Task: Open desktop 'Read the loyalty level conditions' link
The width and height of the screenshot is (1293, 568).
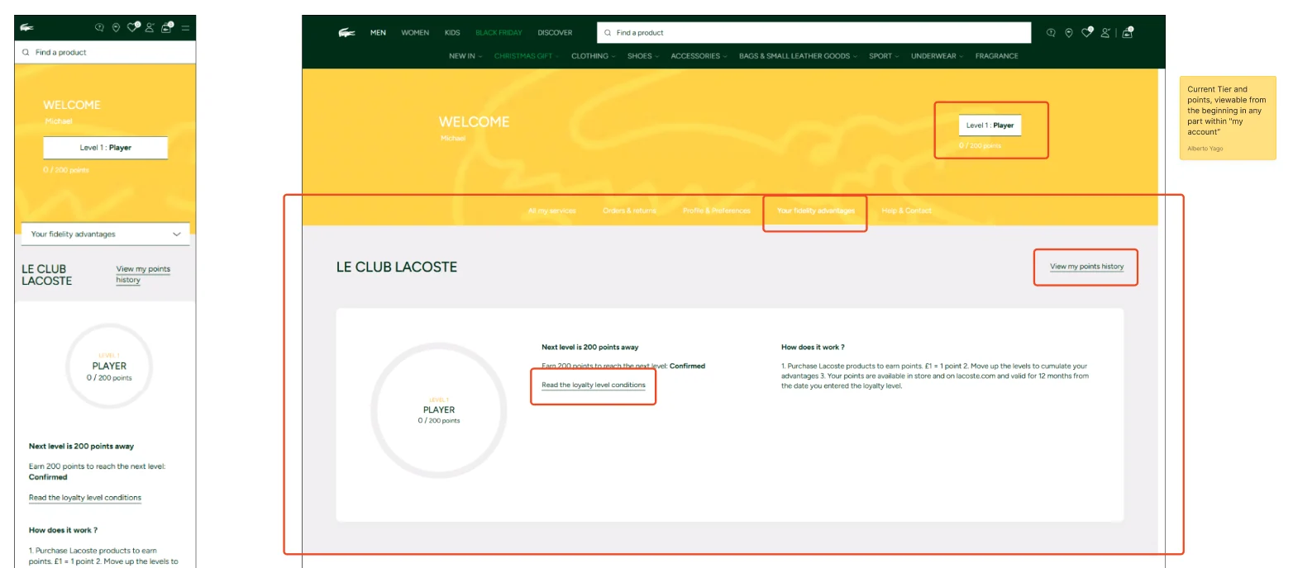Action: tap(594, 386)
